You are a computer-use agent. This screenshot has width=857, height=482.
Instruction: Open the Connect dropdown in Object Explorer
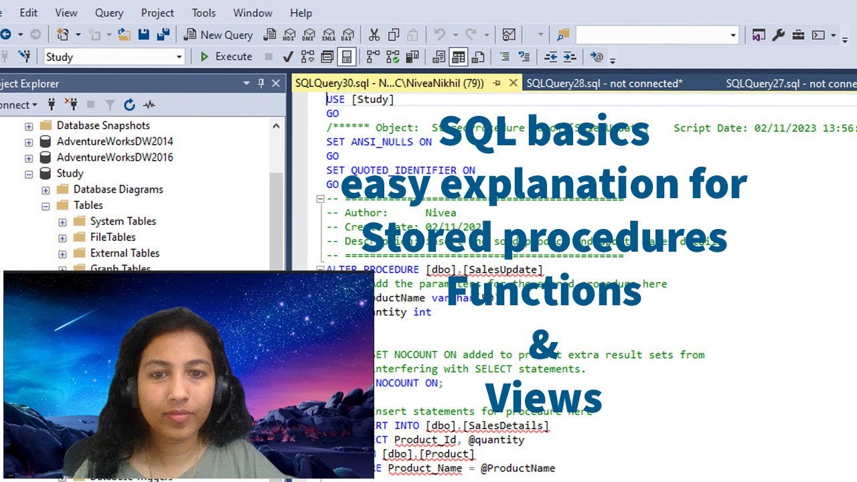coord(19,104)
